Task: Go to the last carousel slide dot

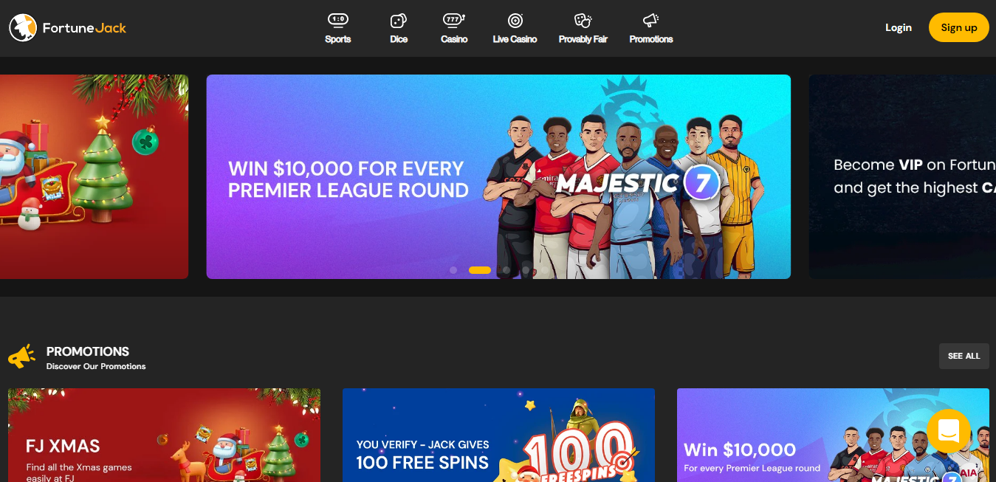Action: pos(545,270)
